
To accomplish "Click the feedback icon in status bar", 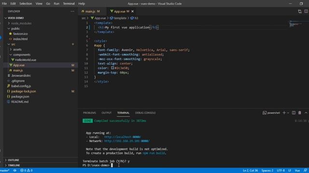I will coord(305,171).
